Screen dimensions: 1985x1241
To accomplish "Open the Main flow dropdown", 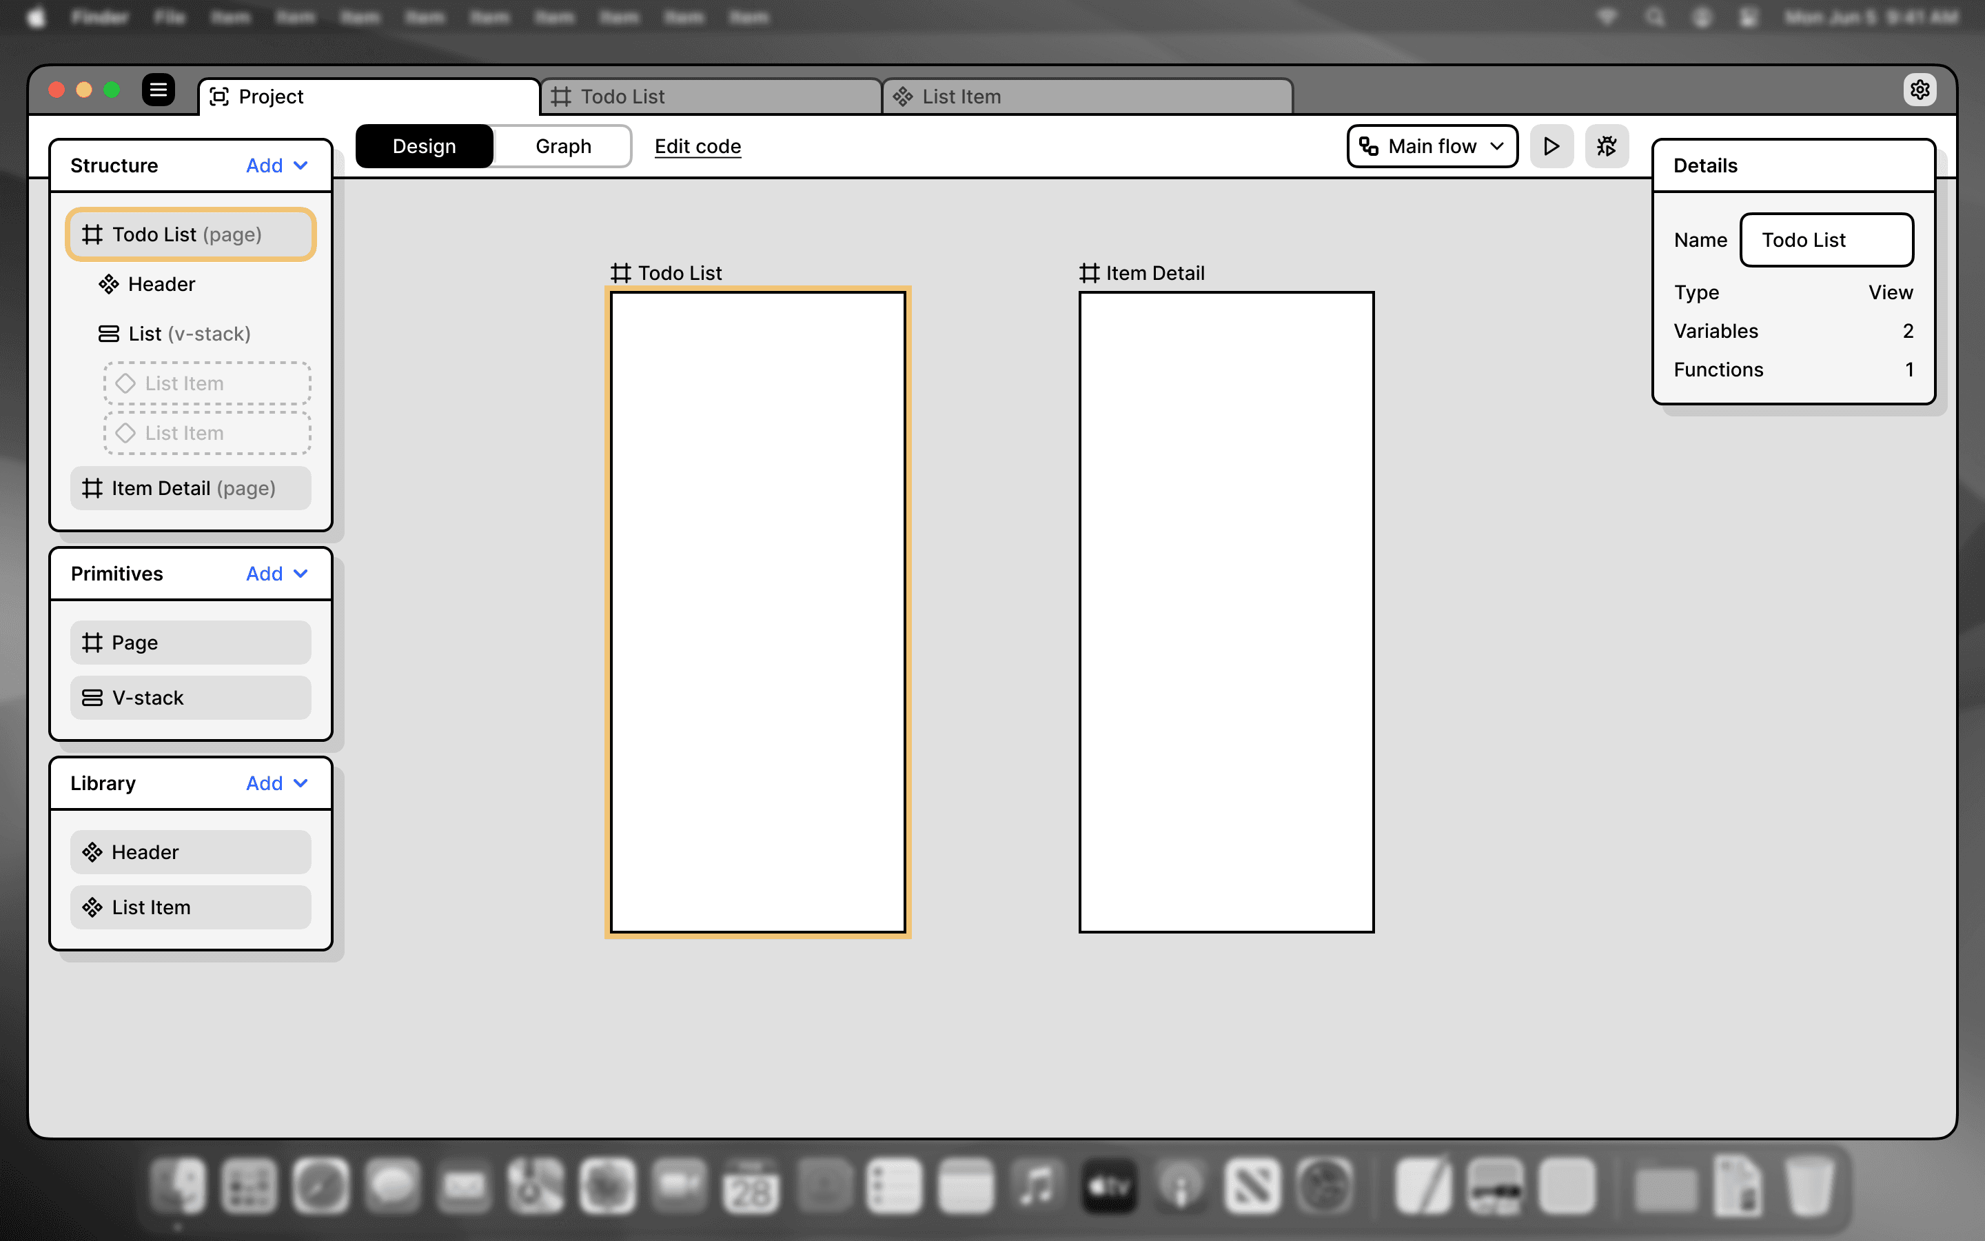I will [x=1432, y=146].
